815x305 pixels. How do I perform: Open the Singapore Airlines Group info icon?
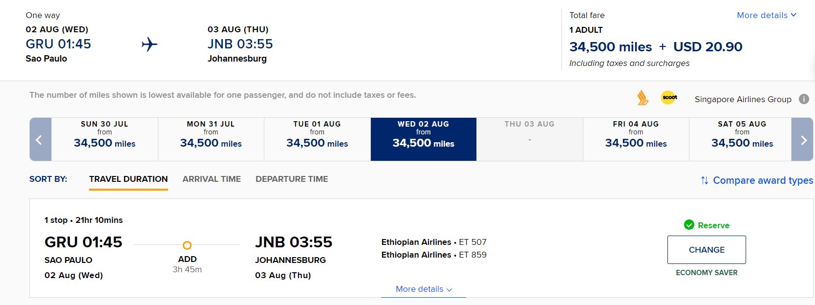(804, 99)
